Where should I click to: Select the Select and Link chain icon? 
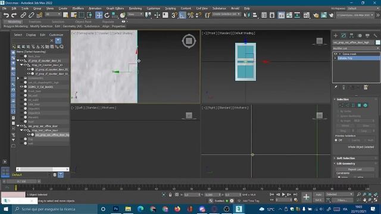(x=23, y=15)
